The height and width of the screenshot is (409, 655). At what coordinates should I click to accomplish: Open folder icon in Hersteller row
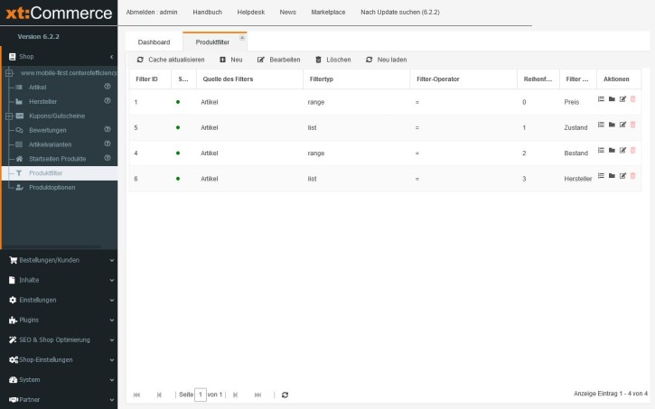click(x=612, y=176)
